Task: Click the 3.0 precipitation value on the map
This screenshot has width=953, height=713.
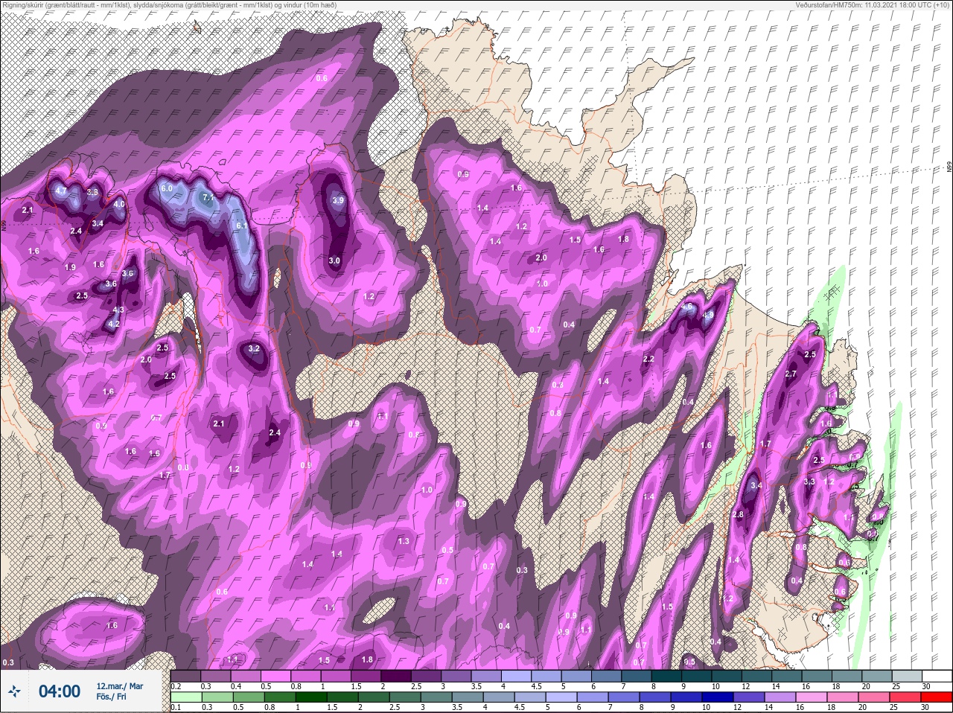Action: (334, 260)
